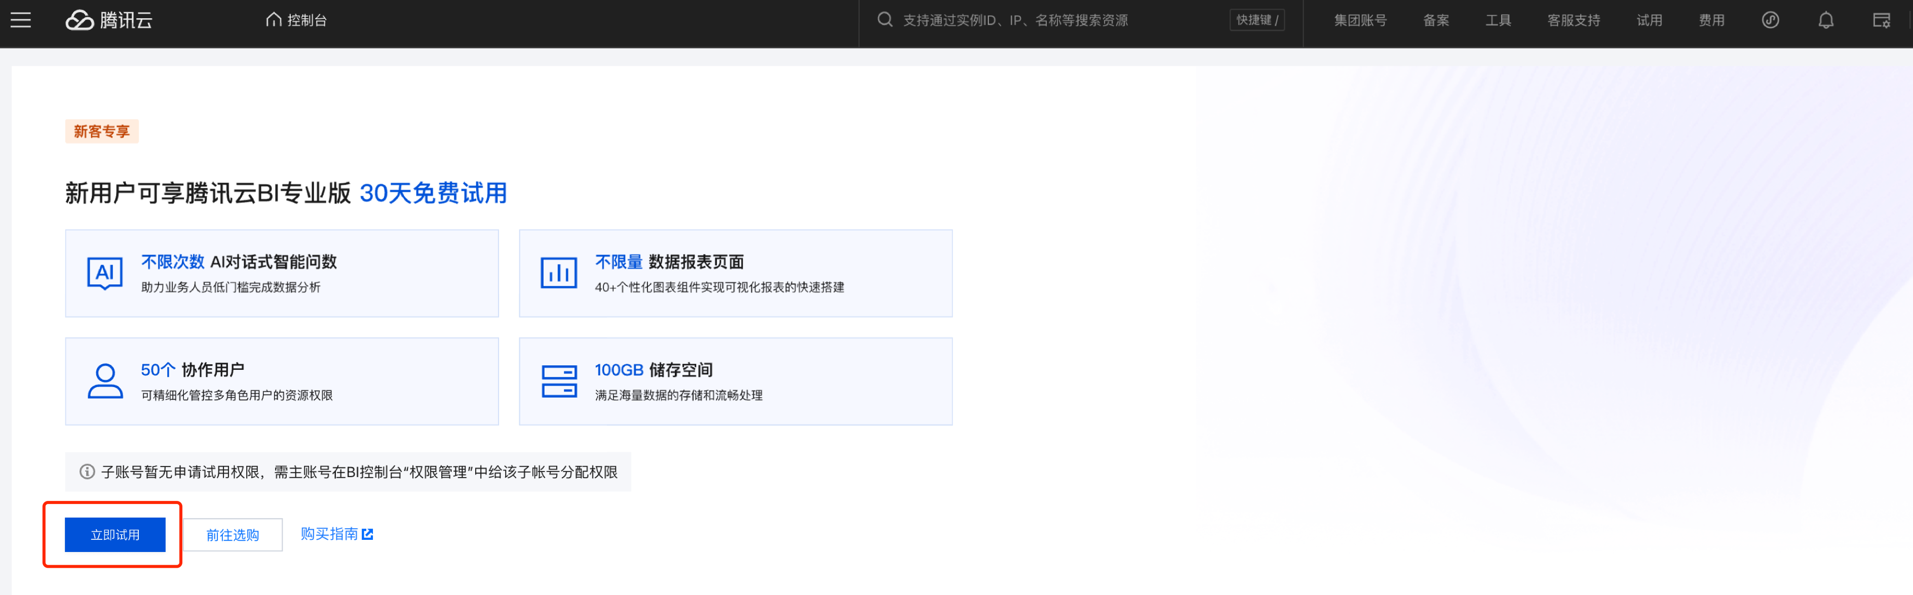Click the 前往选购 button
Screen dimensions: 1913x595
(233, 534)
